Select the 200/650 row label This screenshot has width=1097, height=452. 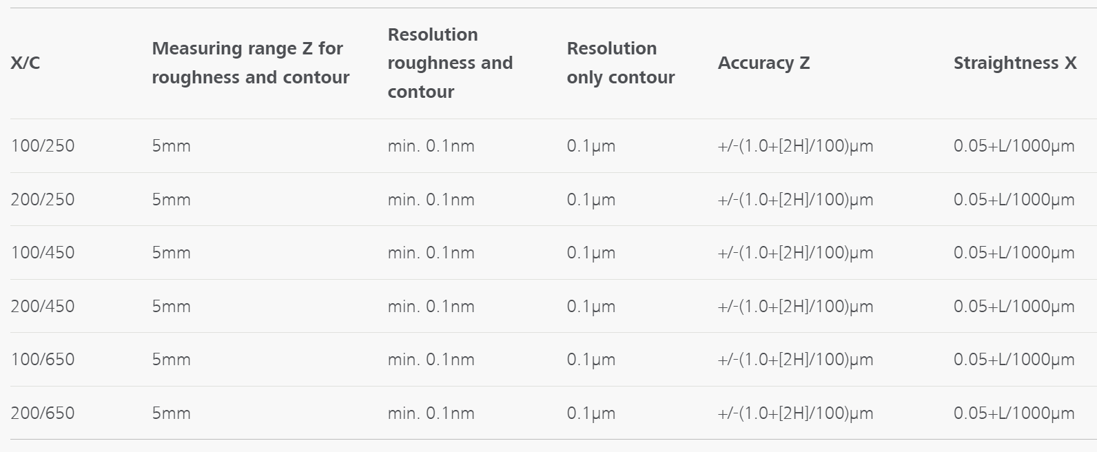tap(43, 413)
